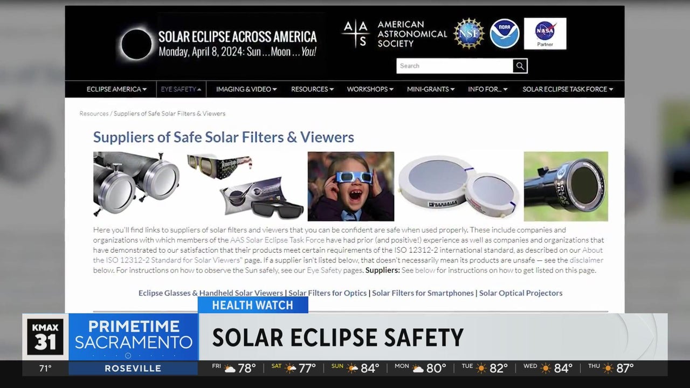The width and height of the screenshot is (690, 388).
Task: Click the NOAA logo
Action: click(x=504, y=33)
